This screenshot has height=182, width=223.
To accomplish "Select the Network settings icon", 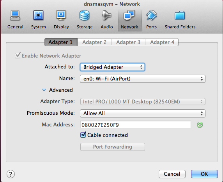I will pyautogui.click(x=129, y=15).
